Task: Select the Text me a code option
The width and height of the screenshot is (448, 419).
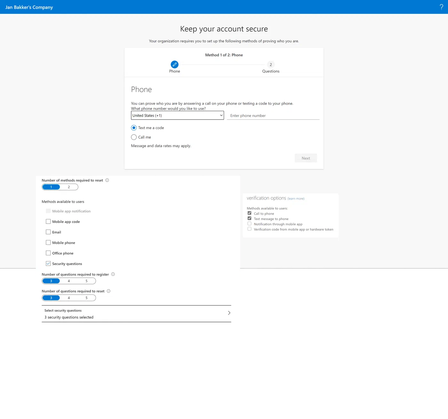Action: [x=134, y=128]
